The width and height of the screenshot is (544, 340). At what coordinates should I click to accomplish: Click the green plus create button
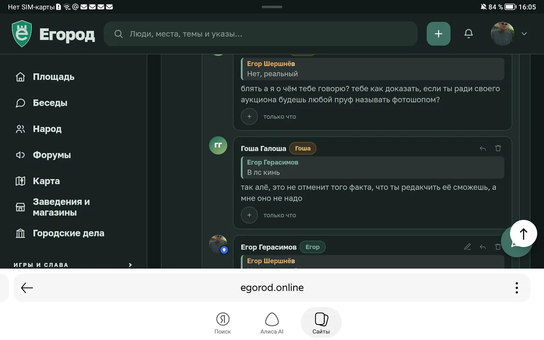pos(439,34)
